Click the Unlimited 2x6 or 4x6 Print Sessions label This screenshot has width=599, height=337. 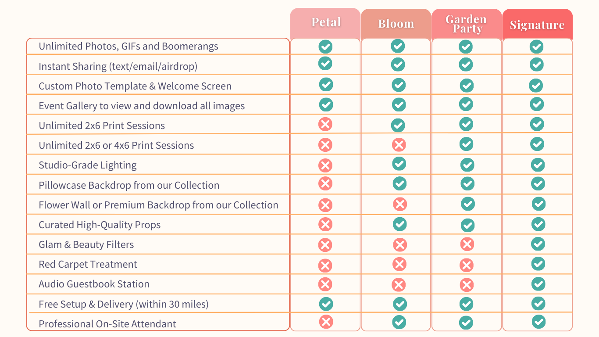tap(116, 145)
